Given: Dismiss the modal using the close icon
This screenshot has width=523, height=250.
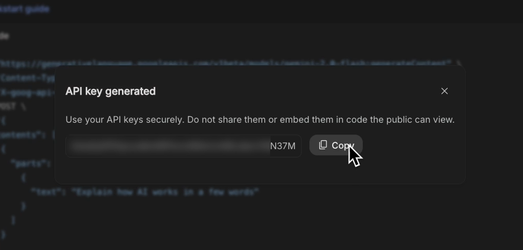Looking at the screenshot, I should tap(444, 91).
